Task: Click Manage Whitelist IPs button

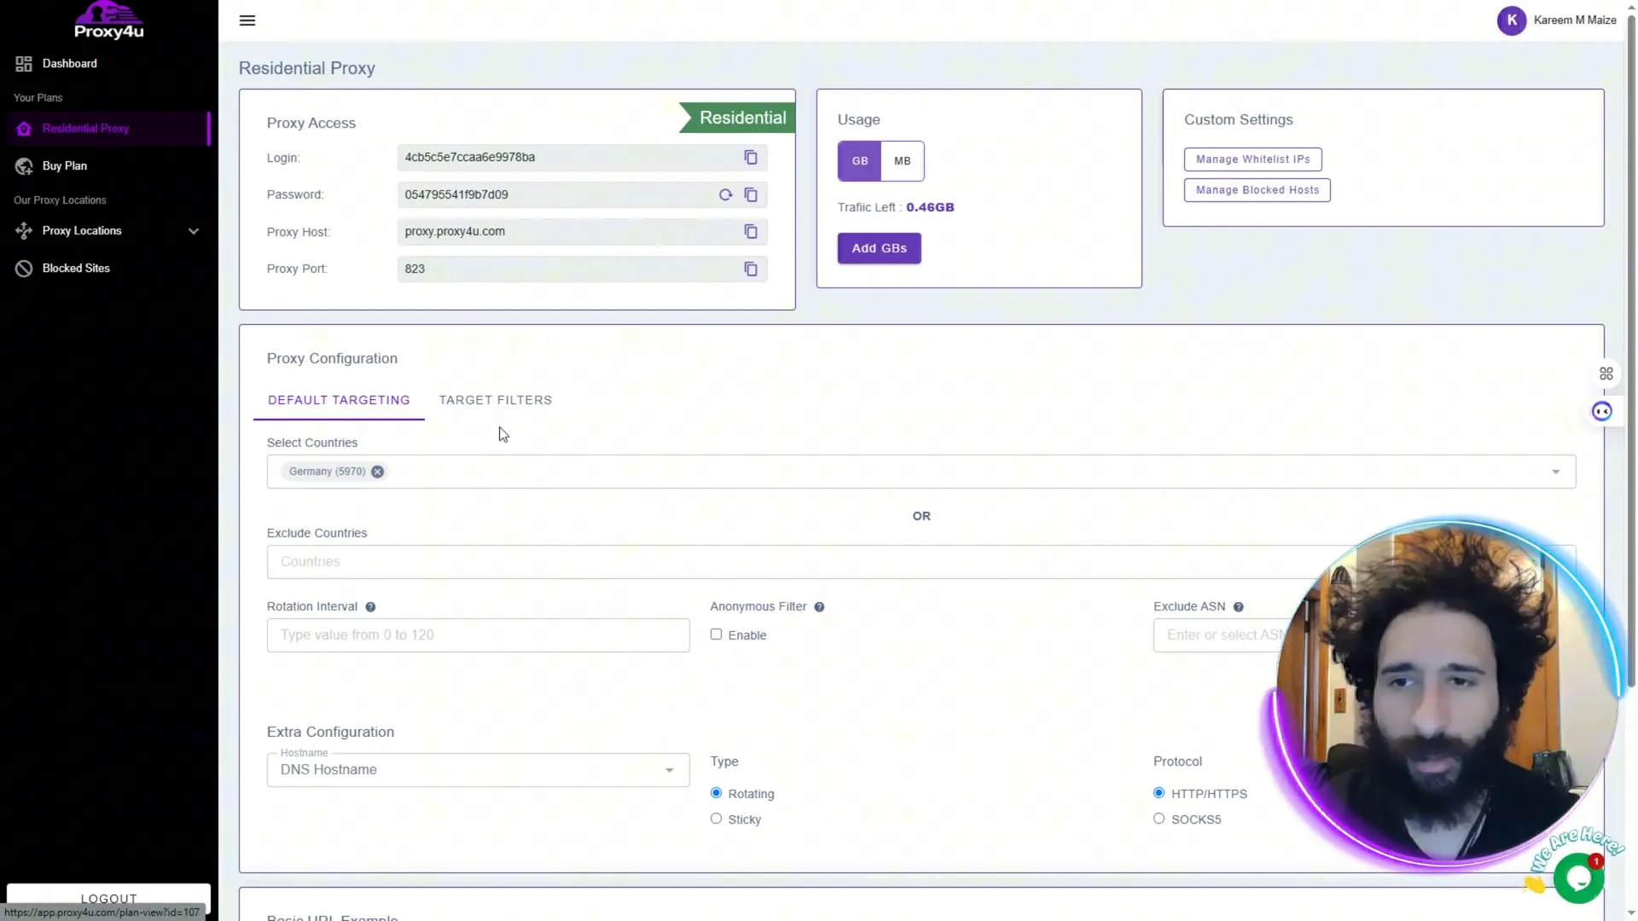Action: pos(1252,159)
